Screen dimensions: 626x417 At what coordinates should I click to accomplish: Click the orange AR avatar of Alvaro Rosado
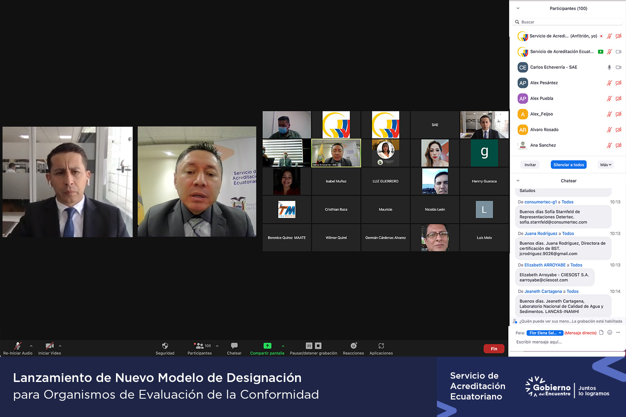click(523, 130)
